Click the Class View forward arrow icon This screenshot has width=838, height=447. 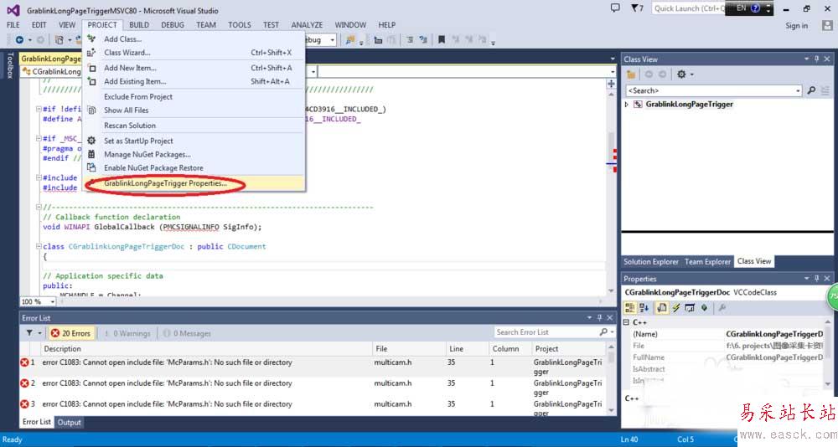pos(662,74)
